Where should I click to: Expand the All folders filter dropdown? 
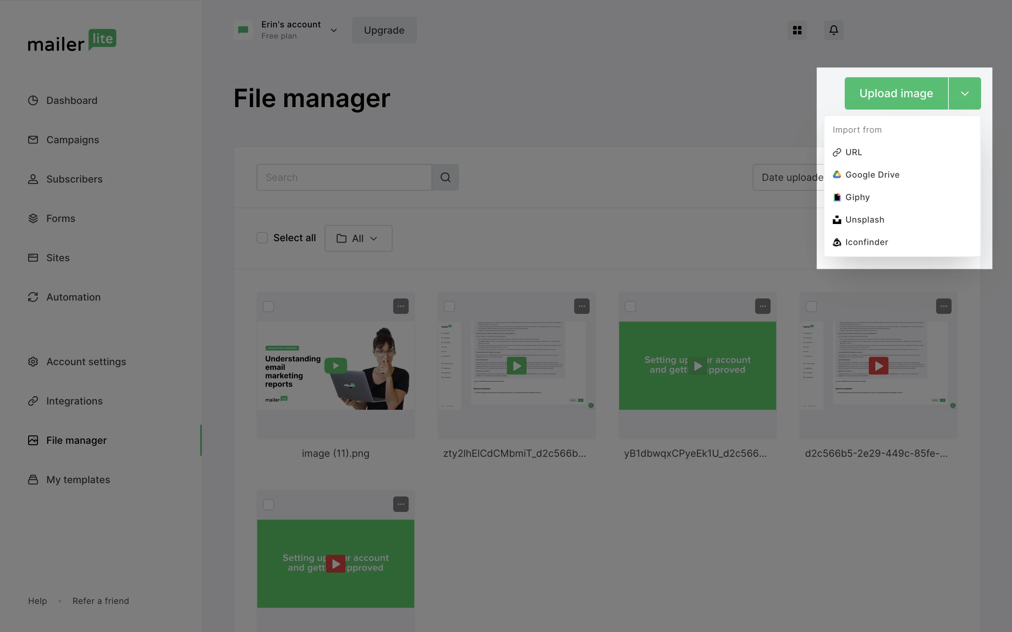point(358,237)
